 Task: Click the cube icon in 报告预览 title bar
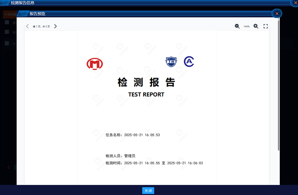click(x=22, y=13)
